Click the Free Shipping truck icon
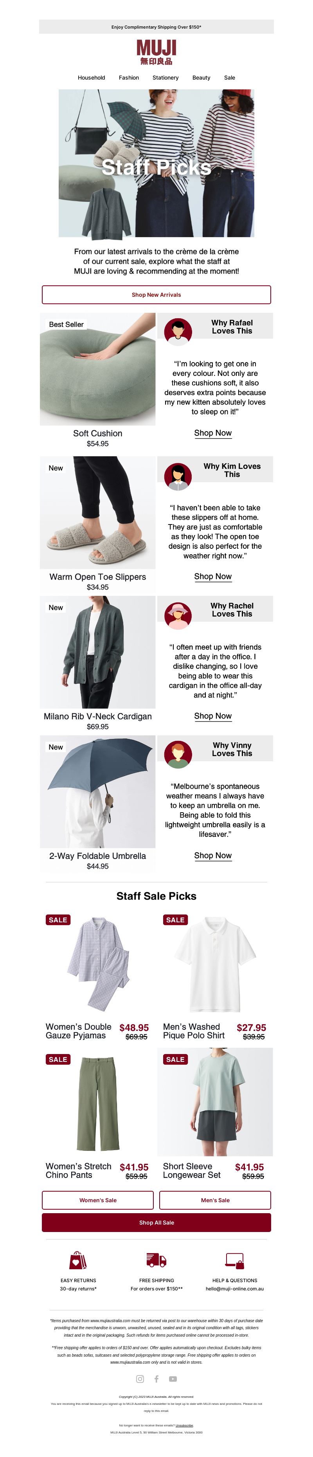The width and height of the screenshot is (313, 1457). tap(156, 1260)
